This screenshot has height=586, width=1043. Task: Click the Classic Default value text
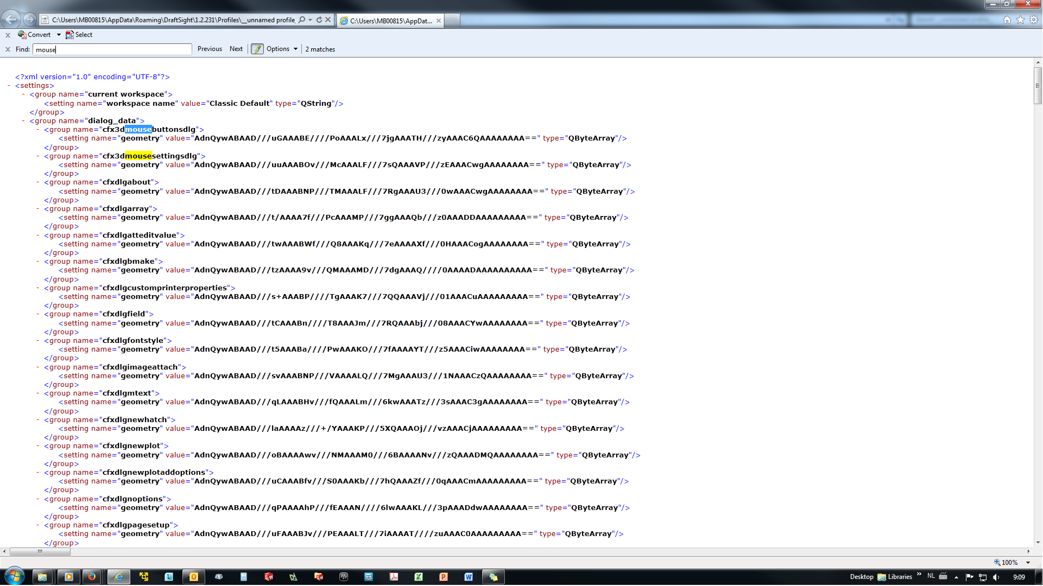239,104
